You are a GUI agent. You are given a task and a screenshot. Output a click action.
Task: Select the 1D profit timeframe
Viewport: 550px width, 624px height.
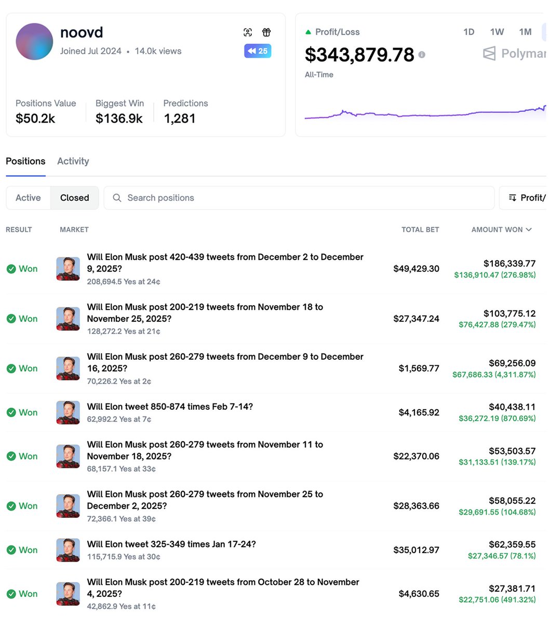tap(468, 32)
